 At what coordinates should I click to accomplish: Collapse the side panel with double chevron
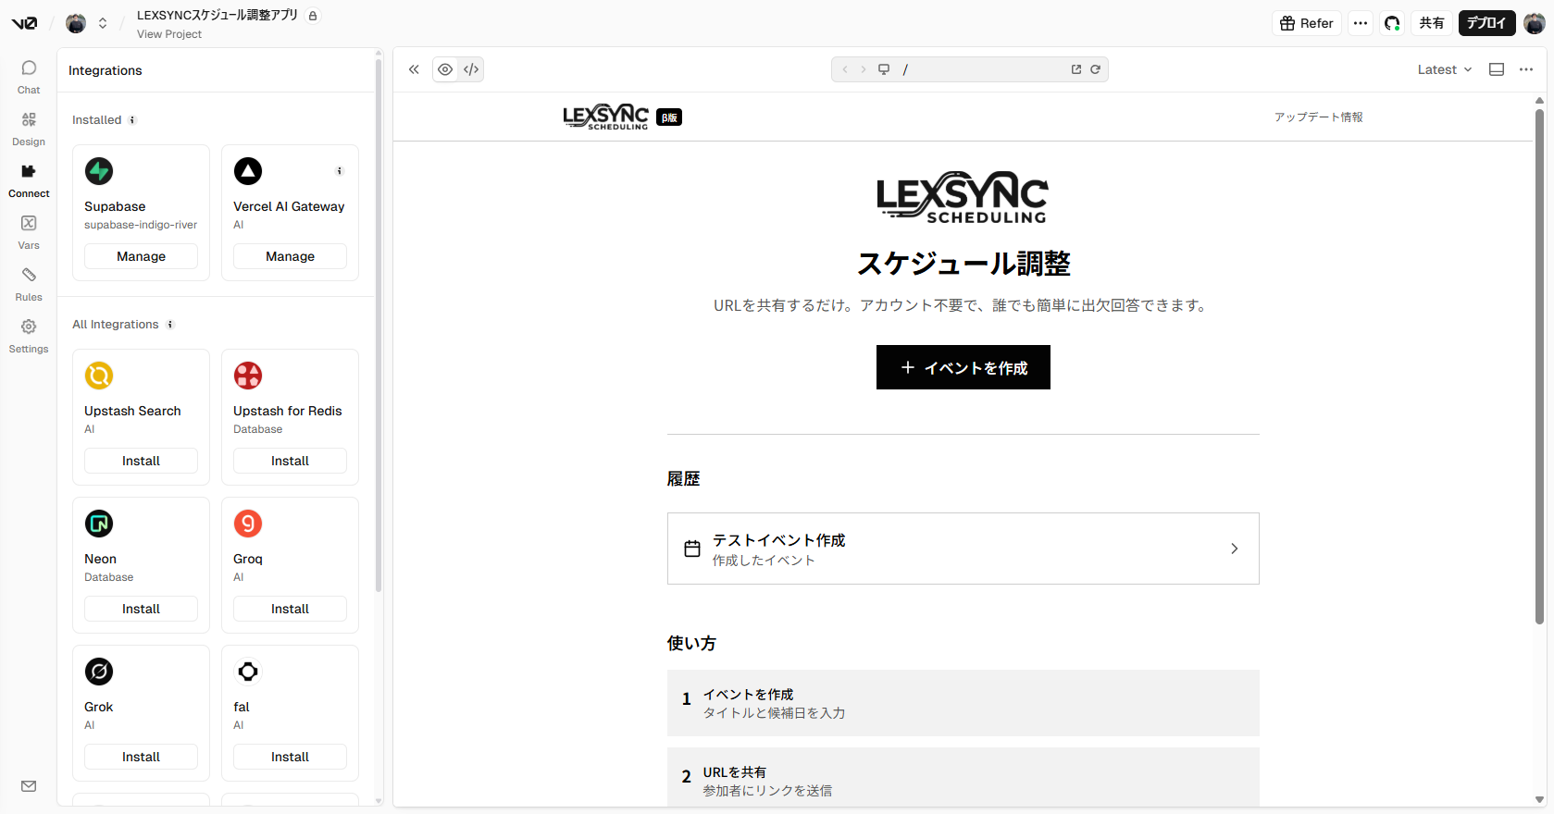414,69
